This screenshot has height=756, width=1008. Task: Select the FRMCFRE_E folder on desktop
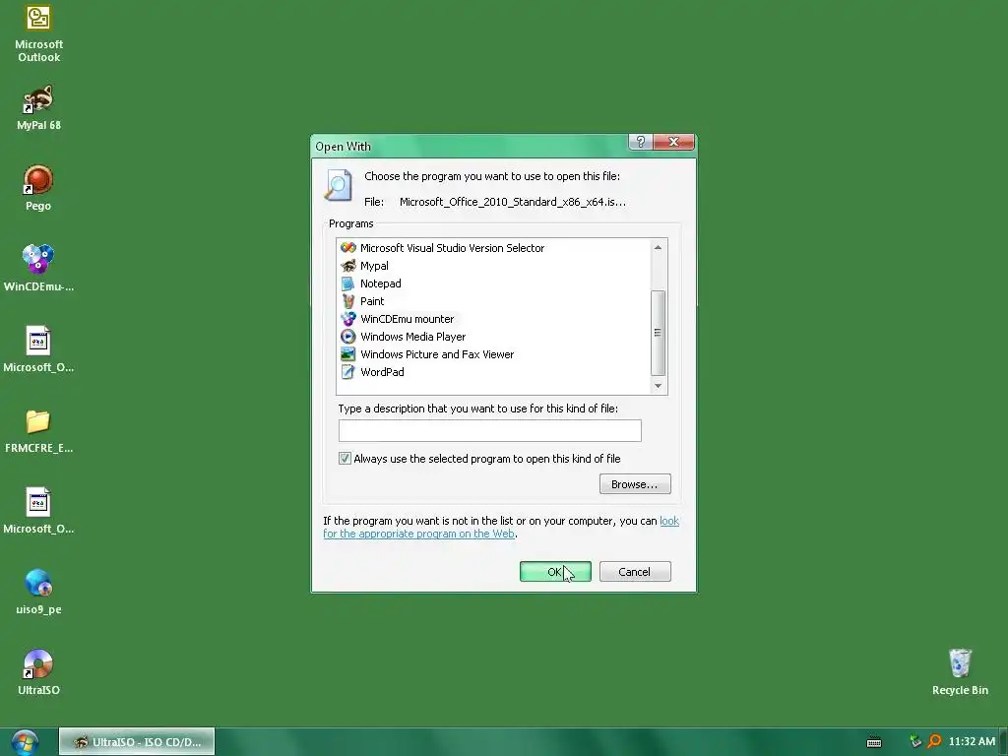click(x=38, y=430)
